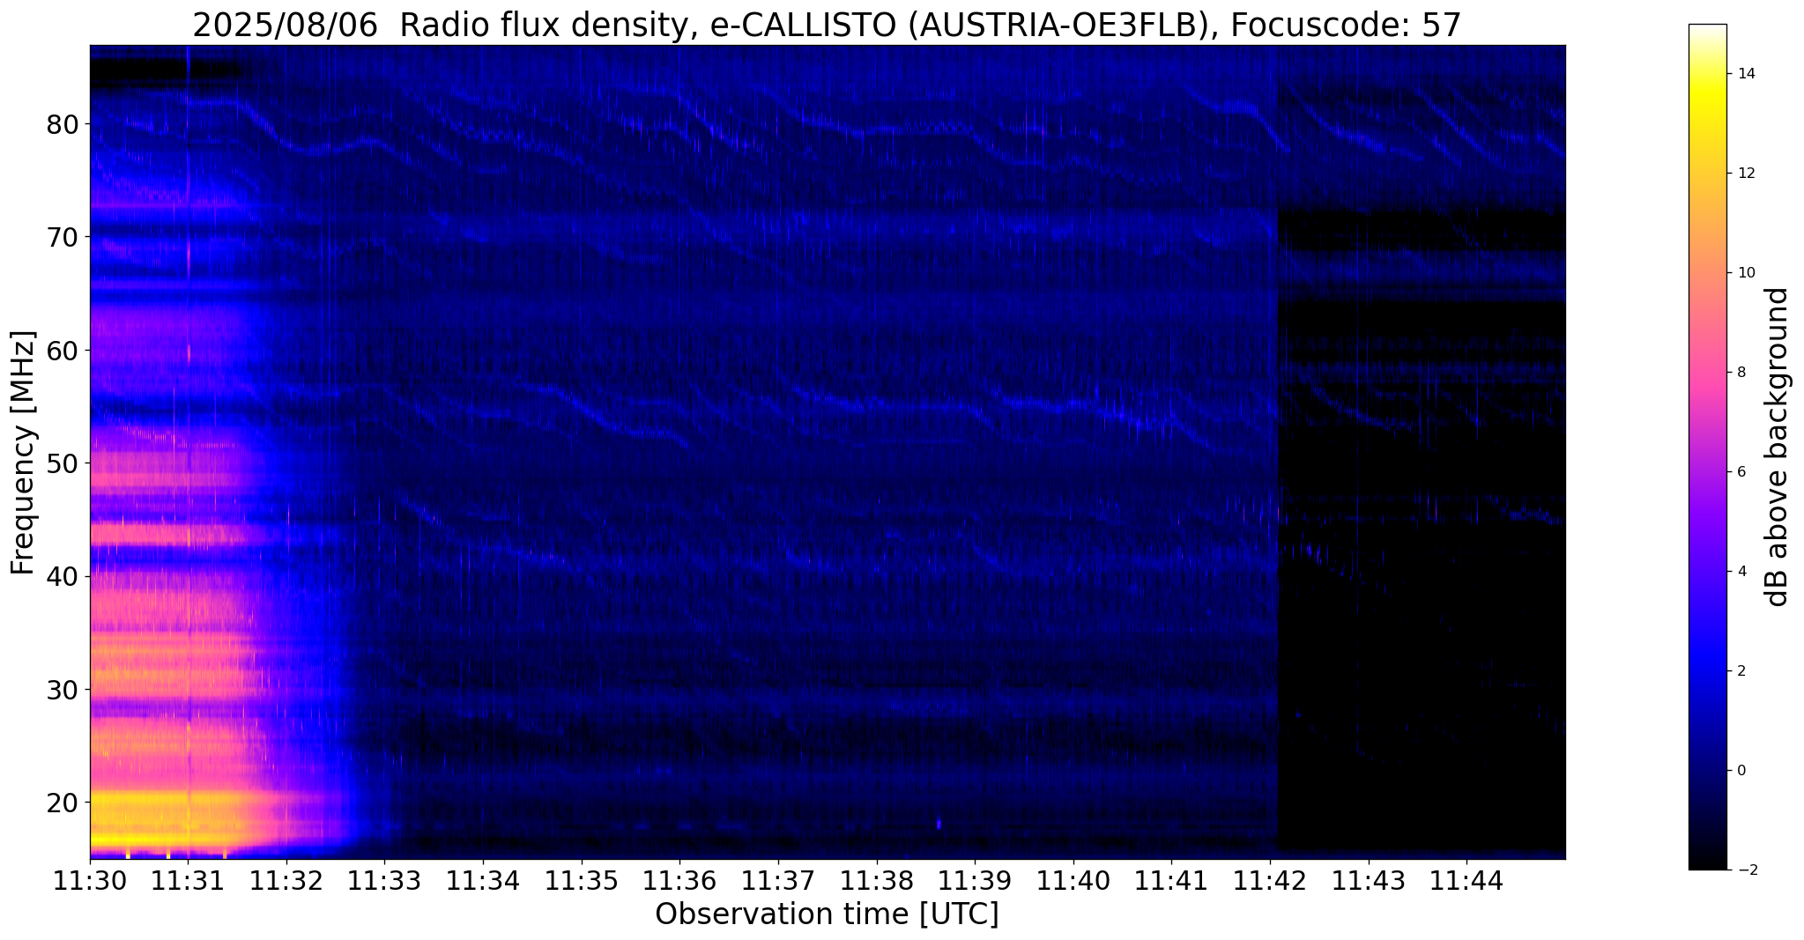This screenshot has width=1804, height=940.
Task: Click the colorbar tick value 12
Action: click(x=1744, y=174)
